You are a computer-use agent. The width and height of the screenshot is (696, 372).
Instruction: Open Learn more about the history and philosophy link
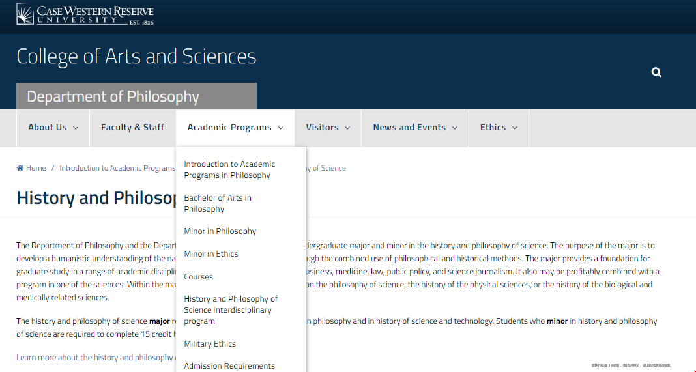pyautogui.click(x=96, y=358)
